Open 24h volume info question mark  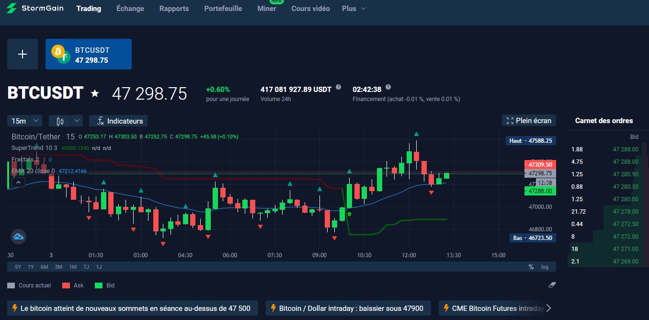point(339,87)
